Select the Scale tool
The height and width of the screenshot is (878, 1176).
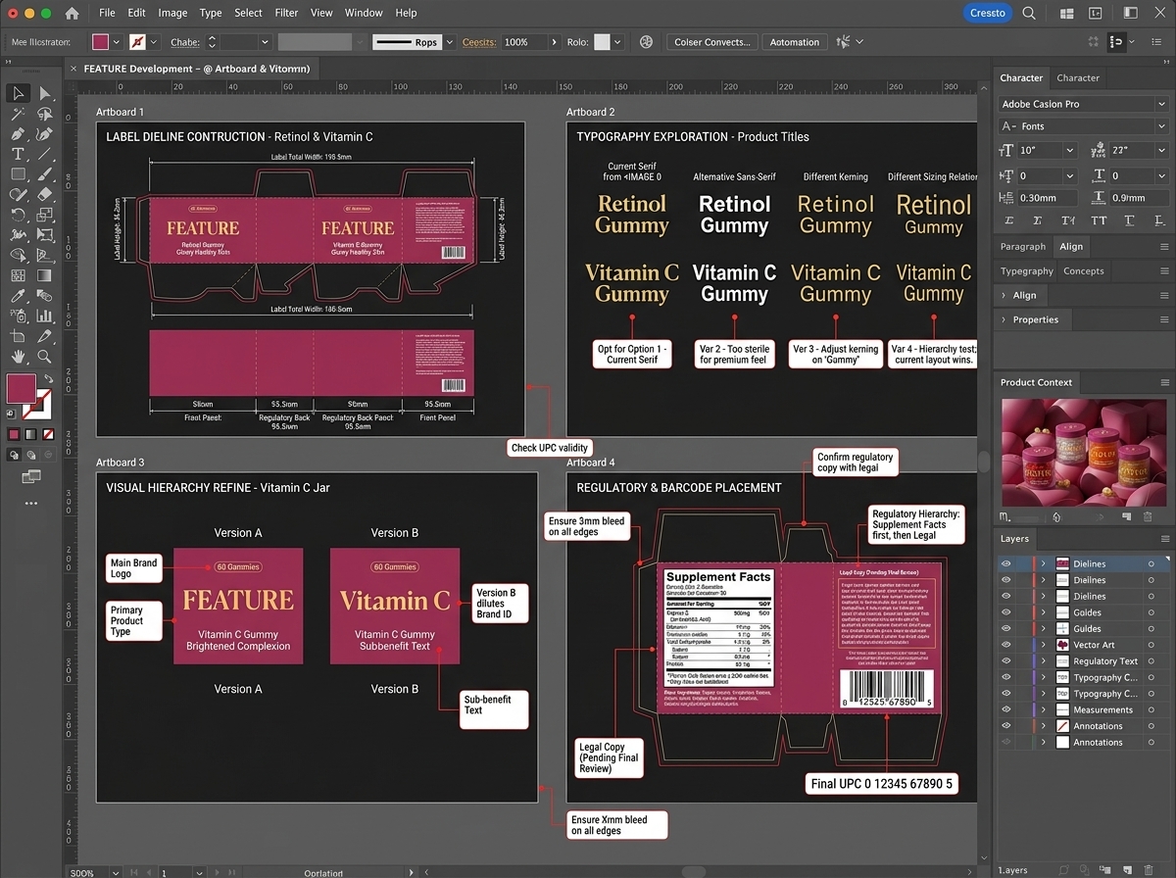point(44,215)
